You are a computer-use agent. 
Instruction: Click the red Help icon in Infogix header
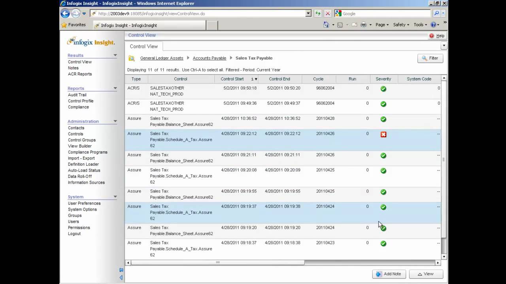431,36
